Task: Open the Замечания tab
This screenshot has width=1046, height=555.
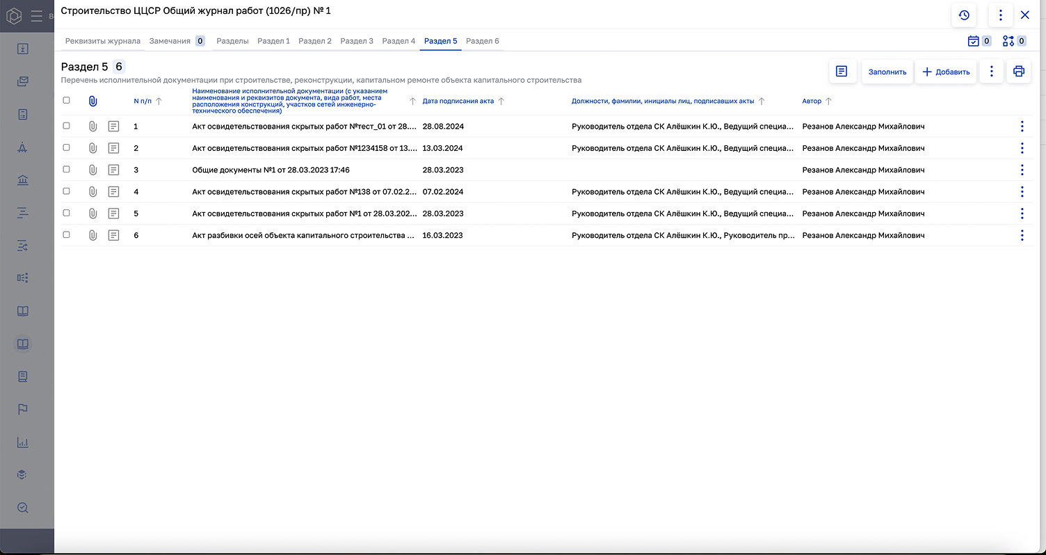Action: (170, 41)
